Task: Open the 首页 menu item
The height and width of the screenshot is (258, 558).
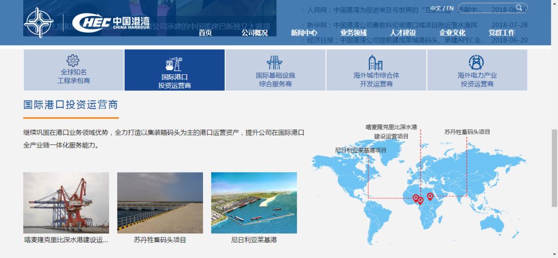Action: (205, 33)
